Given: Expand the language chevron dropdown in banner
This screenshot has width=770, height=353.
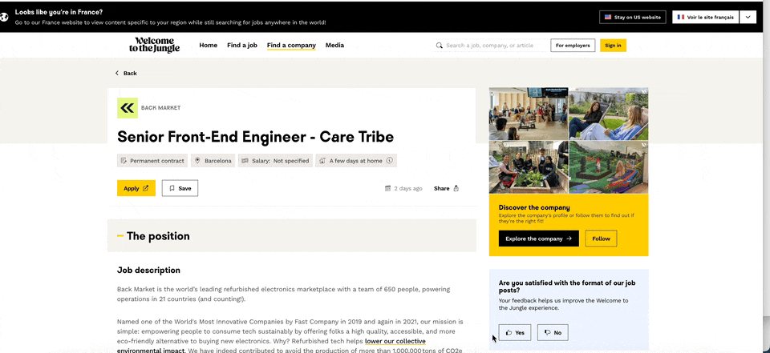Looking at the screenshot, I should pyautogui.click(x=748, y=17).
